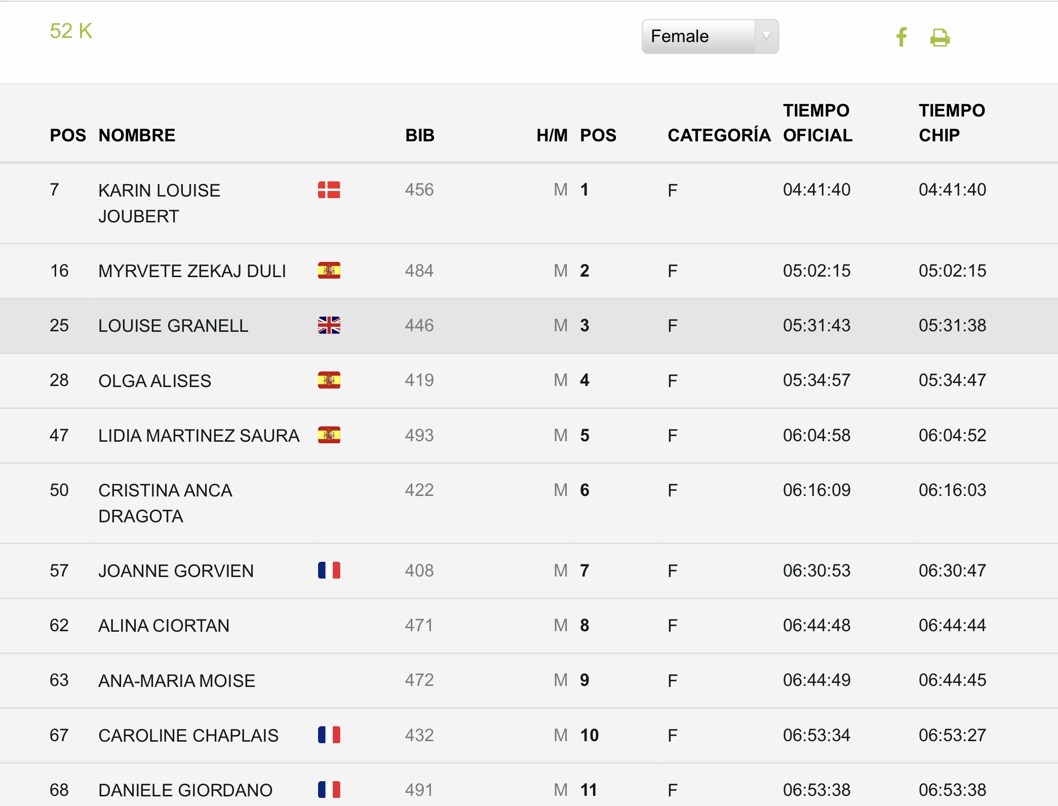Screen dimensions: 1058x806
Task: Click the French flag beside Caroline Chaplais
Action: coord(329,735)
